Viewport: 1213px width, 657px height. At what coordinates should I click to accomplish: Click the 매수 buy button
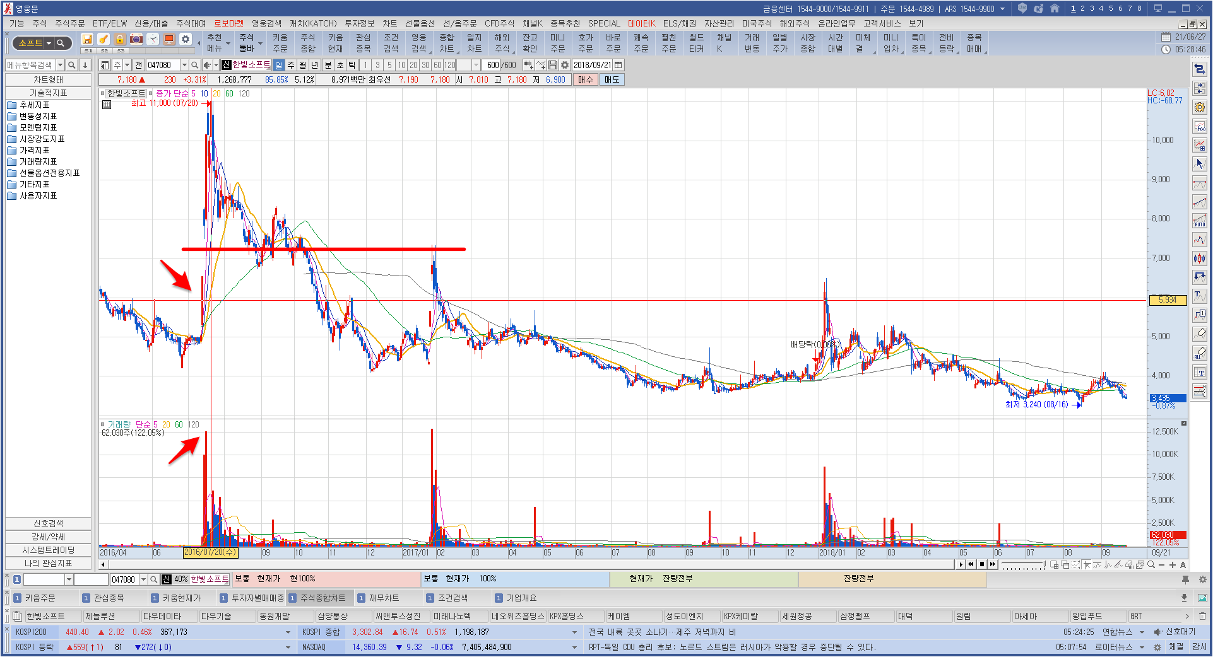[586, 79]
